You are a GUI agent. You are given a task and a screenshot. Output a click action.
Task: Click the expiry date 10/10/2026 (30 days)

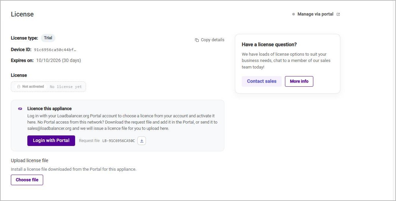coord(59,60)
